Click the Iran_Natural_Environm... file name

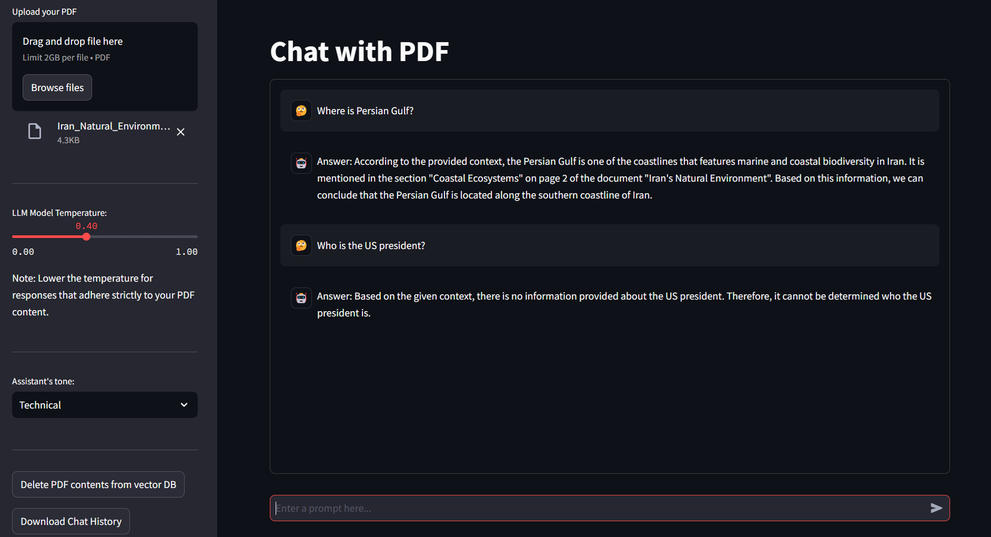114,126
